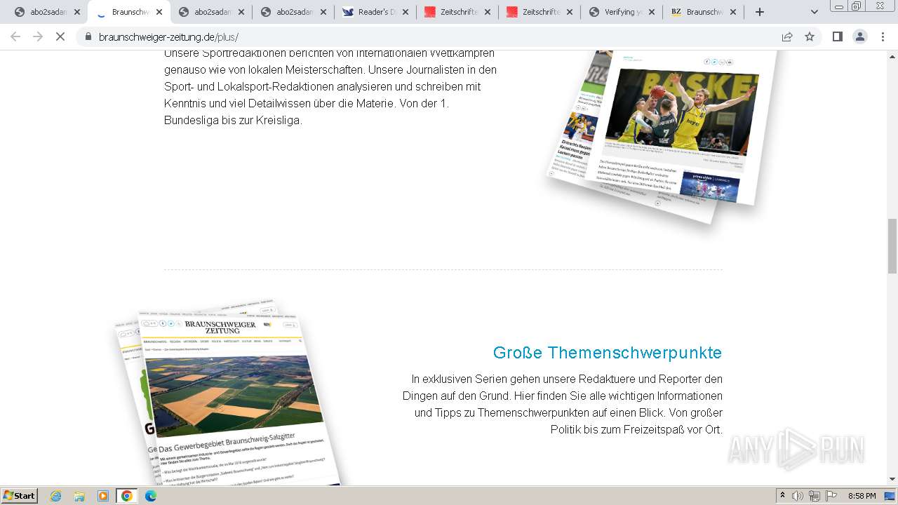Close the active Braunschweiger tab
The width and height of the screenshot is (898, 505).
(159, 12)
